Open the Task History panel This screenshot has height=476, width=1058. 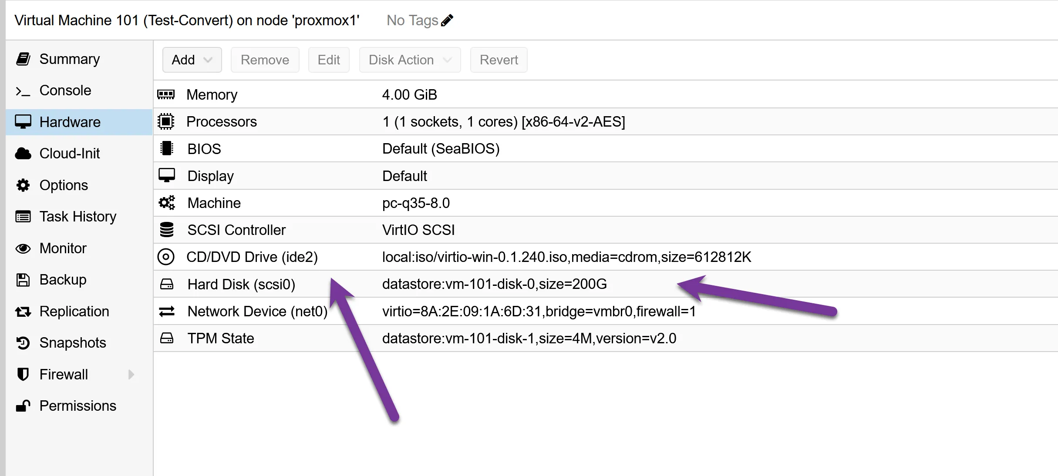coord(77,216)
